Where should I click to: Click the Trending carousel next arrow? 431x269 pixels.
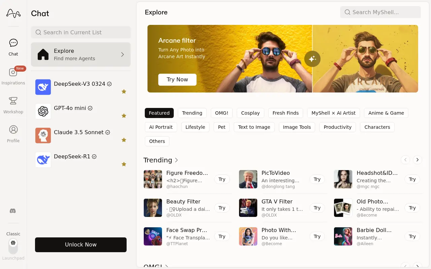418,160
